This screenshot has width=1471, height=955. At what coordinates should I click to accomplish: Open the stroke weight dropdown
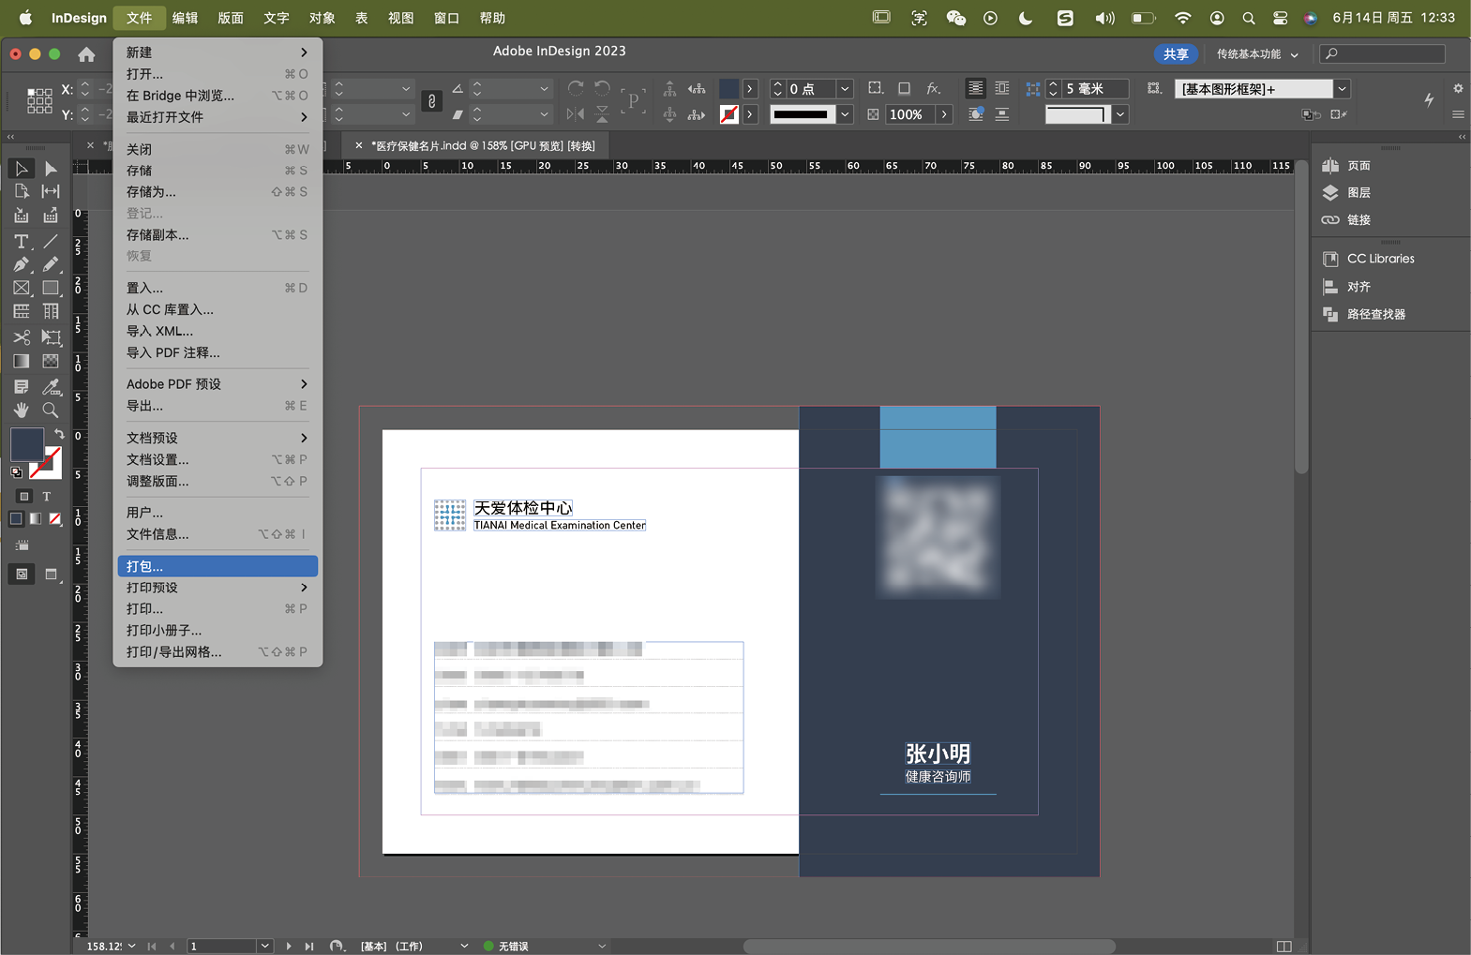[845, 89]
